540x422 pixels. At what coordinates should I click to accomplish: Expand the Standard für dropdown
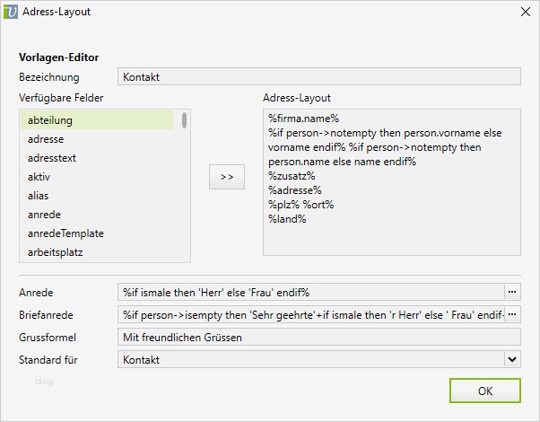[x=512, y=359]
